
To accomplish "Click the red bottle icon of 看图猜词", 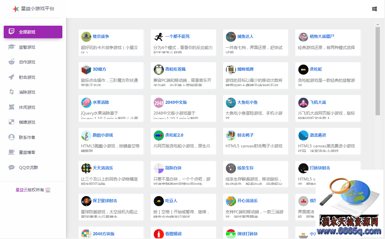I will coord(158,234).
